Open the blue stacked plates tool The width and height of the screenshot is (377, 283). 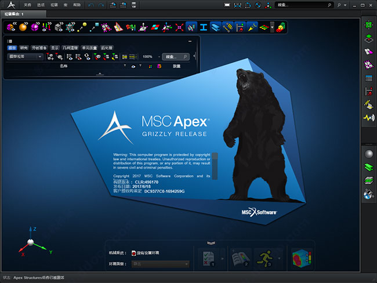click(215, 27)
